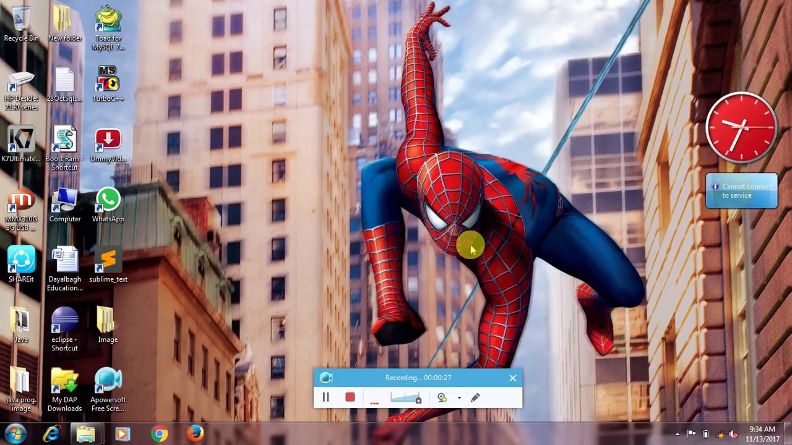Launch Firefox from the taskbar

(x=195, y=434)
